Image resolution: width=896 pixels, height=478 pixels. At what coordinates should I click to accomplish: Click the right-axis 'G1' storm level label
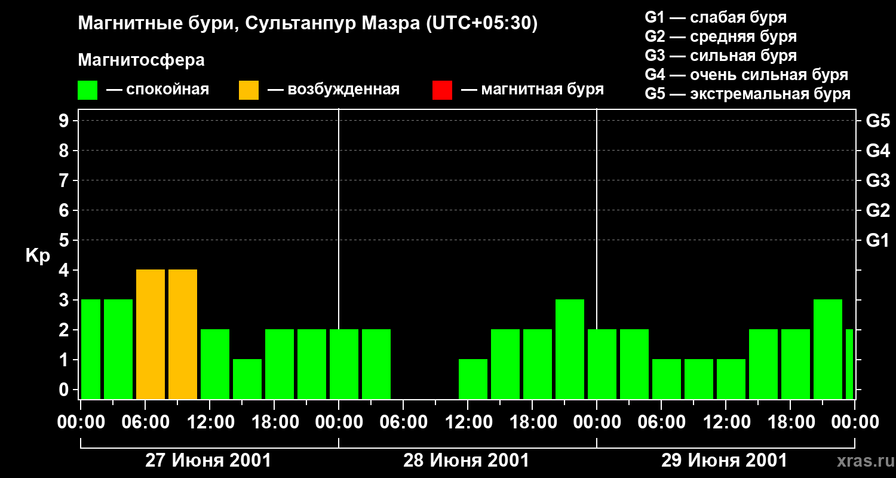(x=877, y=240)
